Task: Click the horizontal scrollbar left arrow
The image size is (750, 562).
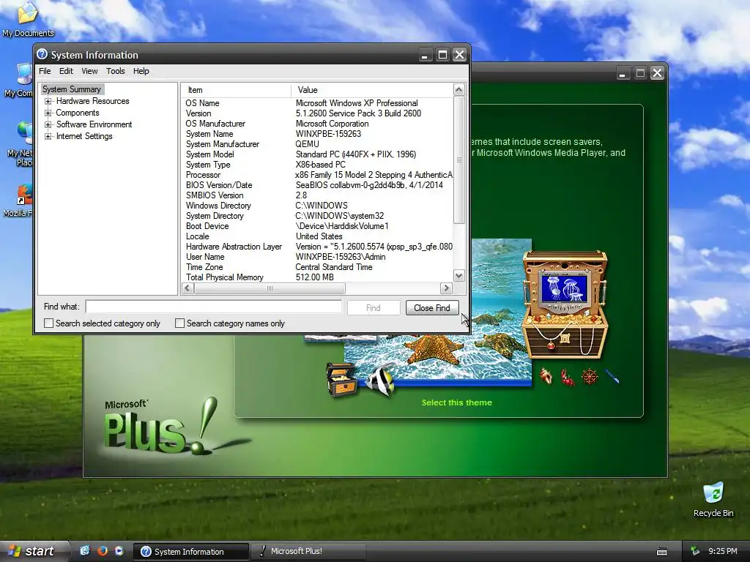Action: (x=188, y=288)
